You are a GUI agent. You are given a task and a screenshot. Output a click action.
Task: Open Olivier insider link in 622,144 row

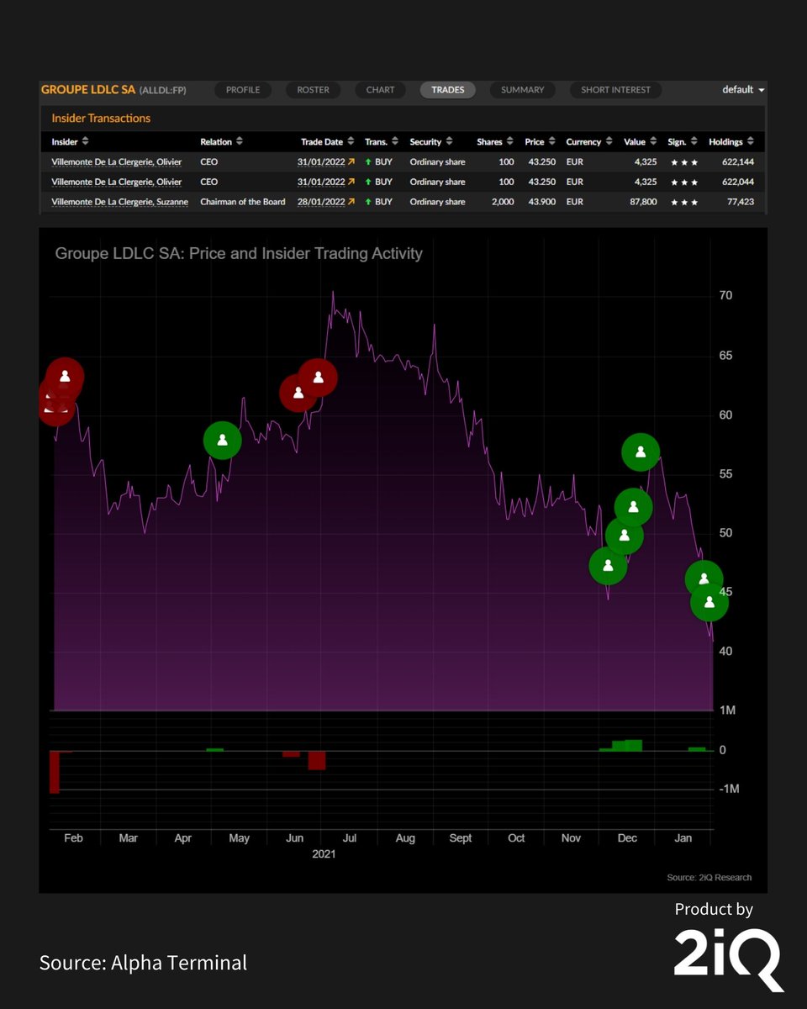click(116, 161)
